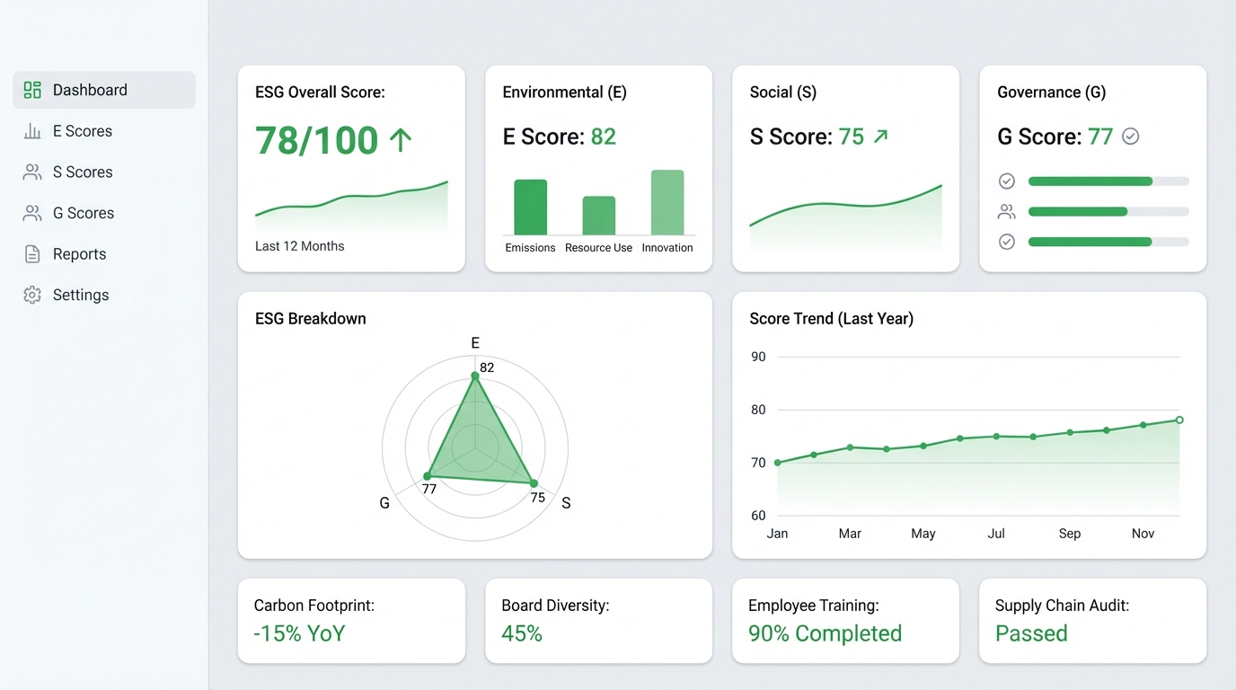The height and width of the screenshot is (690, 1236).
Task: Select the Carbon Footprint -15% YoY card
Action: [x=351, y=621]
